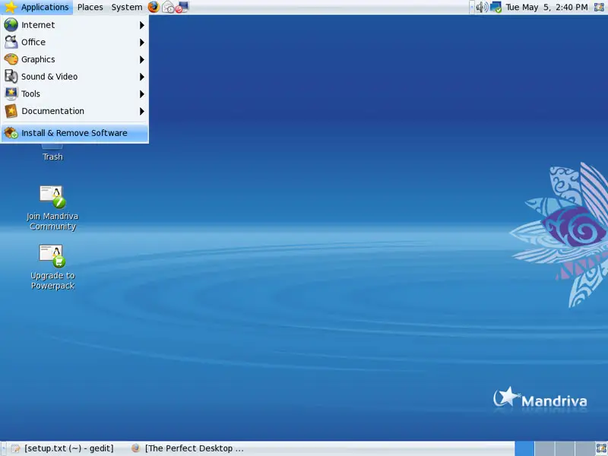The image size is (608, 456).
Task: Click the Firefox icon in the taskbar
Action: (x=136, y=448)
